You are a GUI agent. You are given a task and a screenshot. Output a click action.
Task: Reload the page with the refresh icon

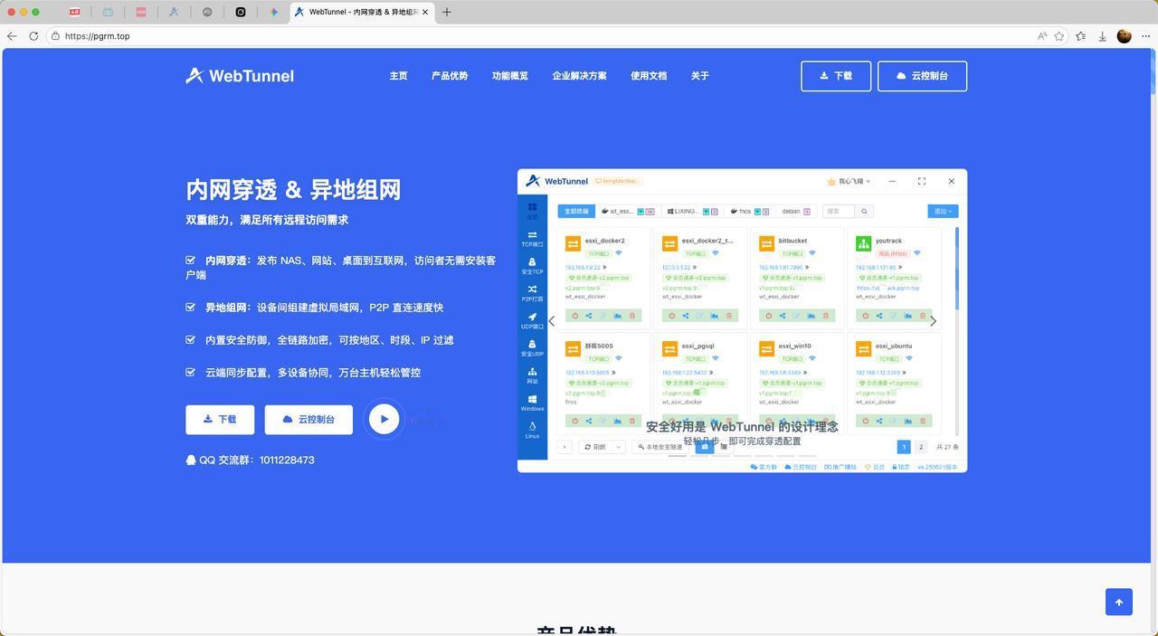33,36
